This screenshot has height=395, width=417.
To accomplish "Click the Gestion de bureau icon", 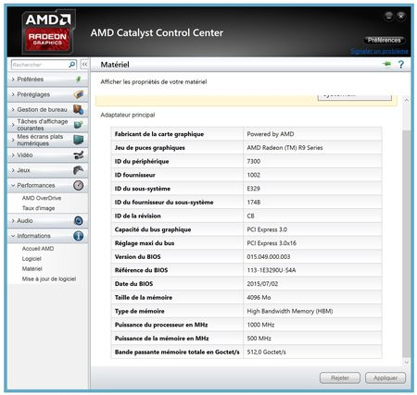I will coord(79,109).
